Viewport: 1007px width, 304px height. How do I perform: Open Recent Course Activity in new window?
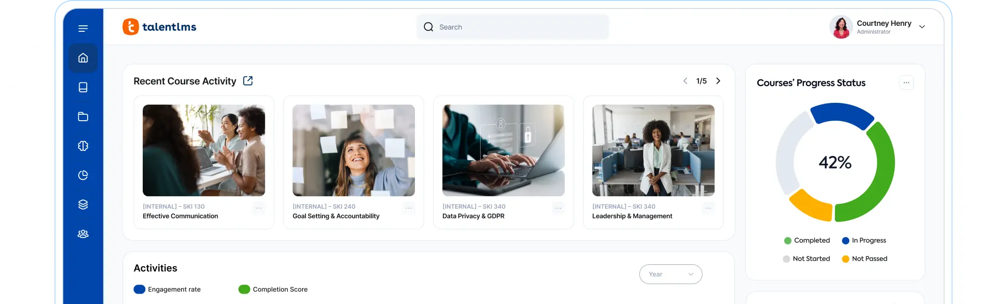point(248,81)
